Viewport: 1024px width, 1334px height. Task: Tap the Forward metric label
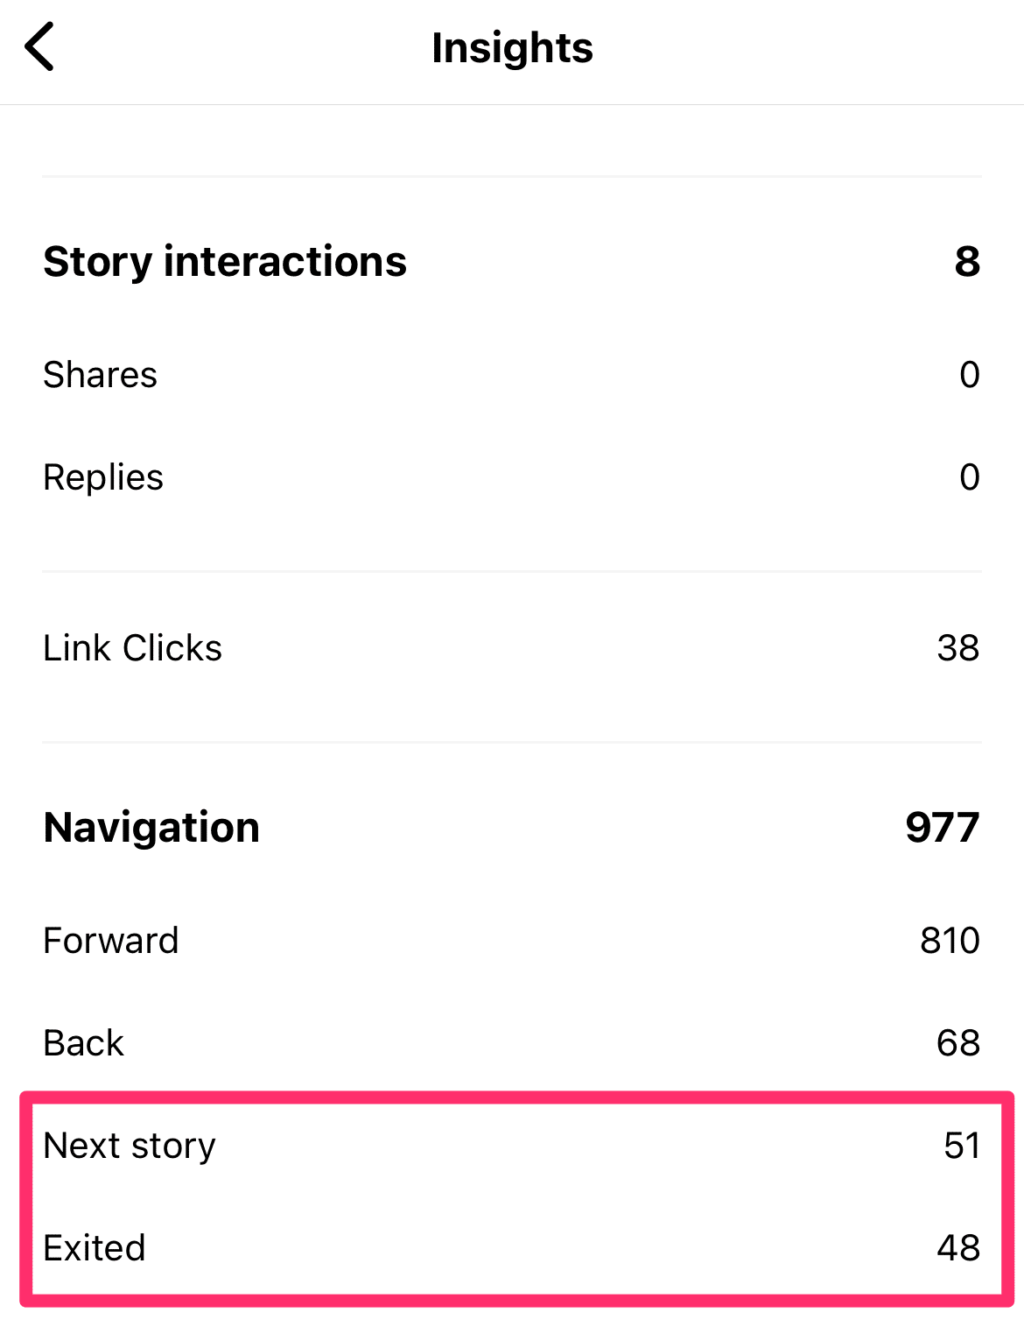click(x=111, y=941)
